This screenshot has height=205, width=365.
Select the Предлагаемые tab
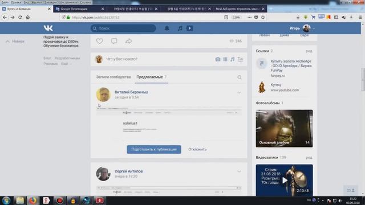click(151, 77)
